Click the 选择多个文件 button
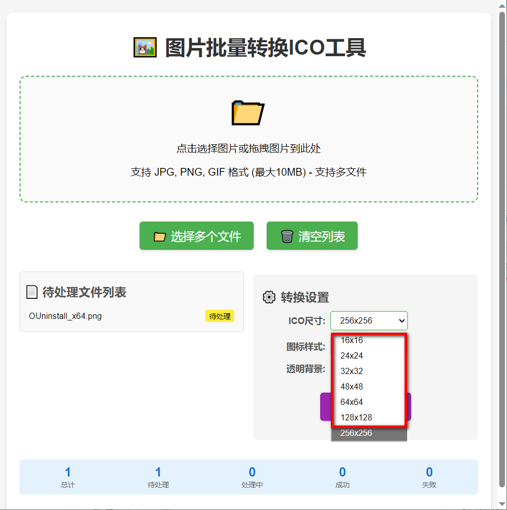507x510 pixels. pyautogui.click(x=196, y=235)
